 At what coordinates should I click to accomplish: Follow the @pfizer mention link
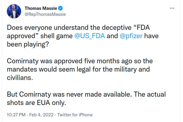pos(131,36)
